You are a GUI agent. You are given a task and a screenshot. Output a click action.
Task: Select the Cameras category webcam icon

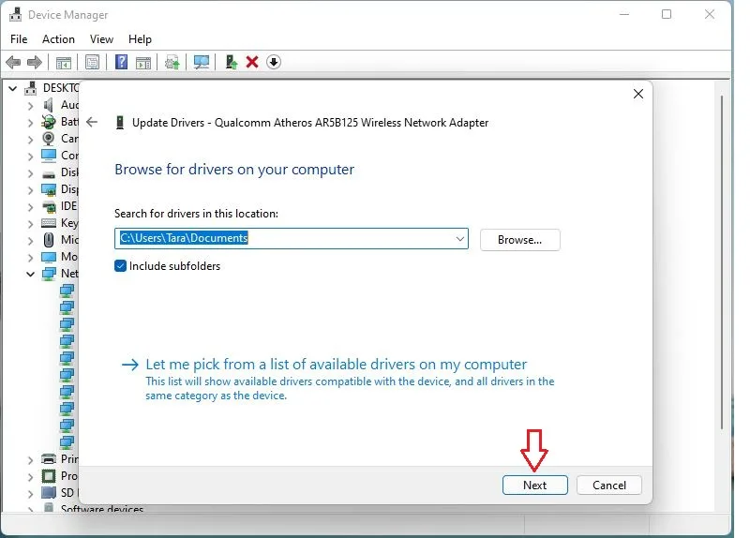[49, 139]
